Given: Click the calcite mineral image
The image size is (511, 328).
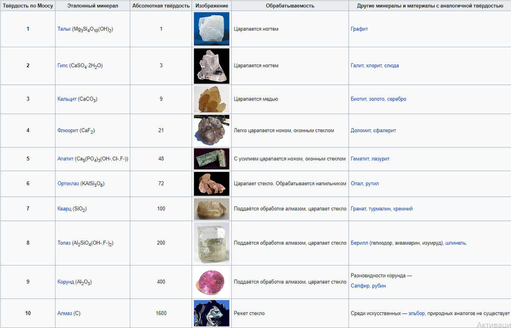Looking at the screenshot, I should click(212, 99).
